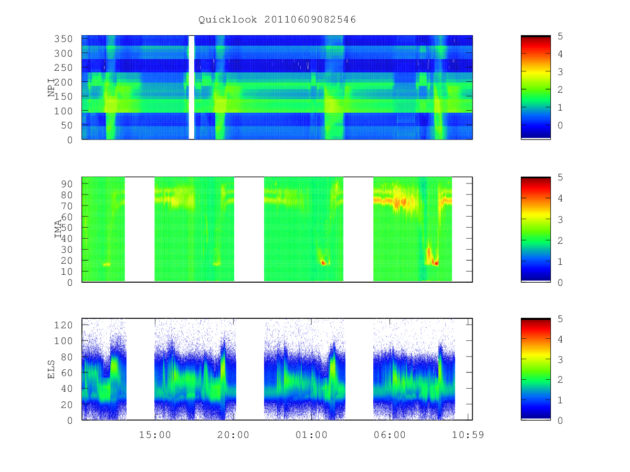630x472 pixels.
Task: Select the 01:00 time axis label
Action: pos(311,435)
